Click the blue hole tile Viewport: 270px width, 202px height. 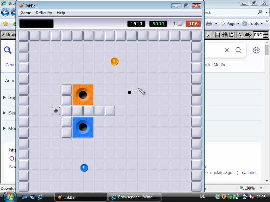83,127
